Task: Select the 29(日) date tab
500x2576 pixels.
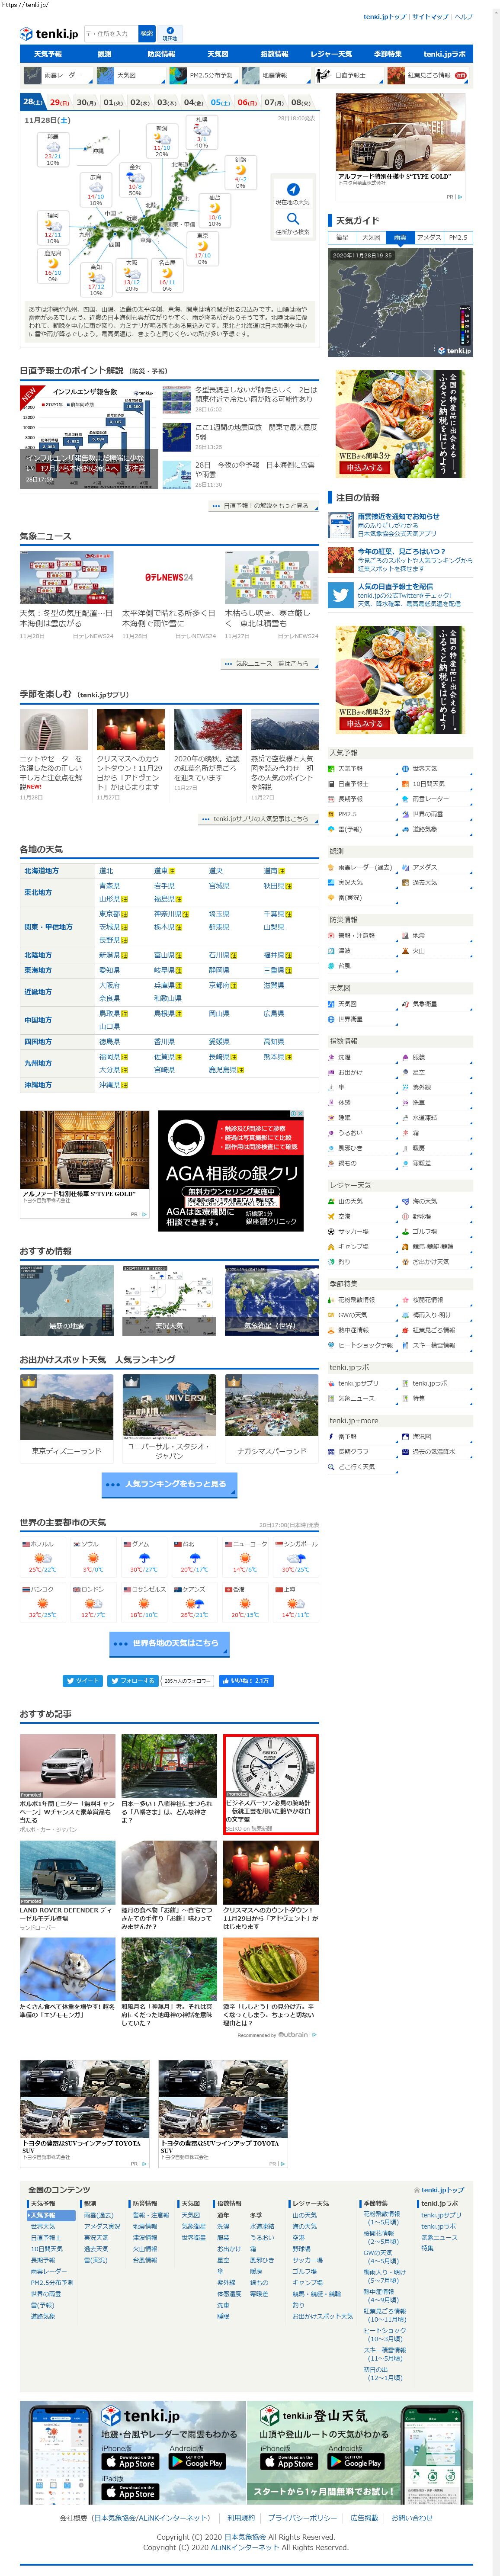Action: tap(59, 102)
